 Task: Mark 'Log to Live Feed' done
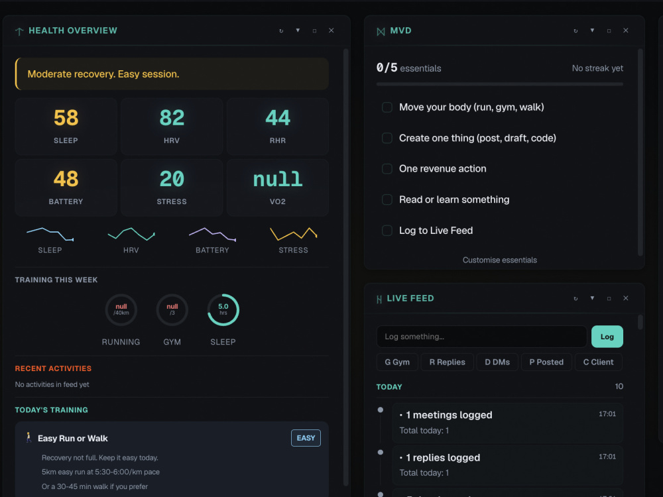tap(387, 231)
